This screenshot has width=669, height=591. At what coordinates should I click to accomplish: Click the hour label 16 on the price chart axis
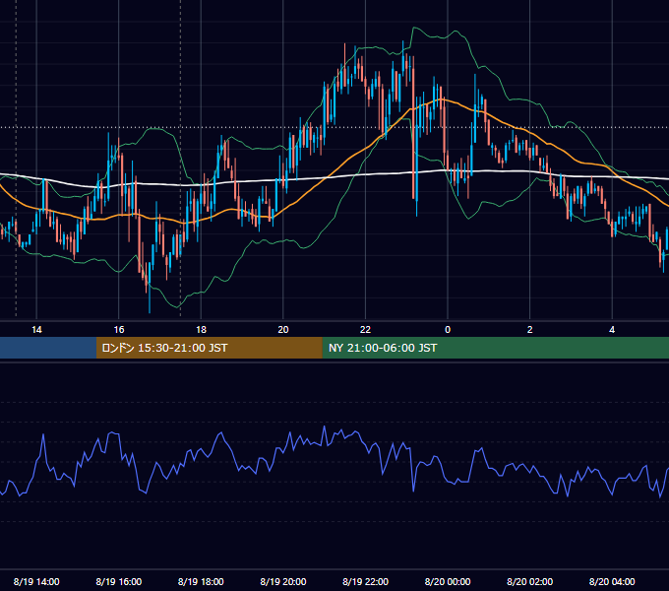point(119,330)
